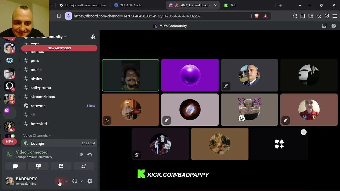The height and width of the screenshot is (191, 340).
Task: Jump to NEW MENTIONS
Action: (59, 48)
